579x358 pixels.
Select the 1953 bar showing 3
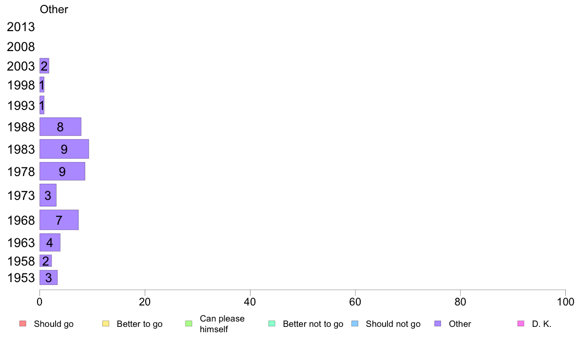pyautogui.click(x=48, y=278)
